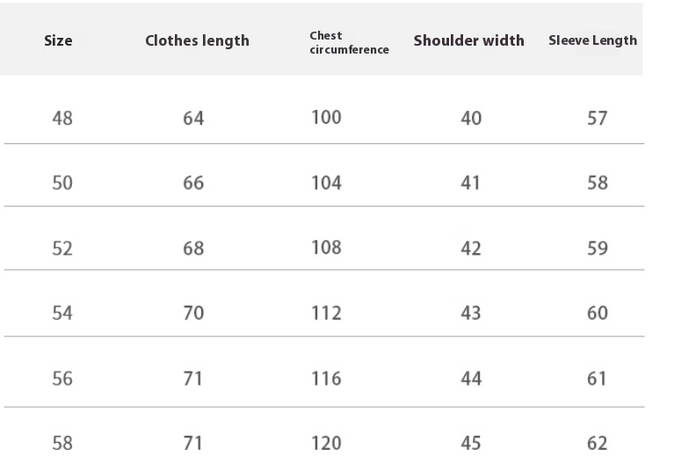Click chest circumference value 104
The width and height of the screenshot is (674, 471).
pyautogui.click(x=326, y=183)
